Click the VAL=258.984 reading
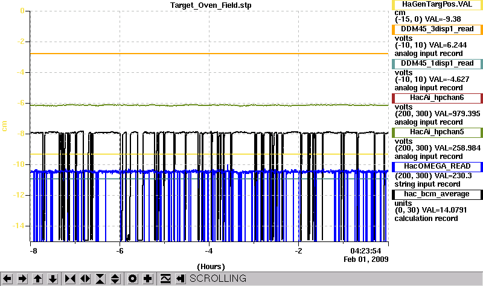The width and height of the screenshot is (483, 286). pyautogui.click(x=457, y=148)
